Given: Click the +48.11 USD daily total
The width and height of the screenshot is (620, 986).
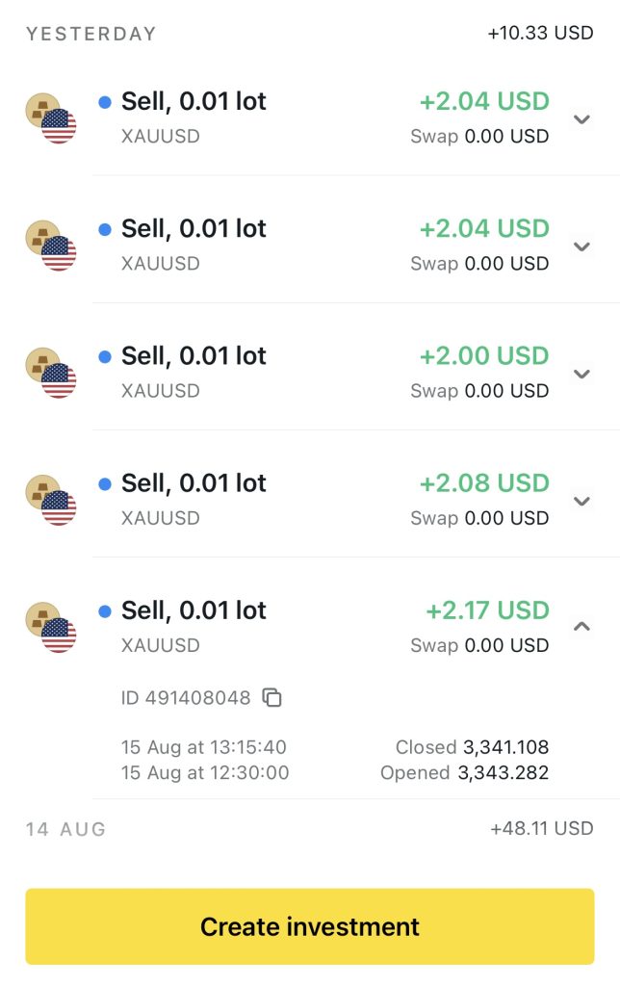Looking at the screenshot, I should tap(541, 828).
